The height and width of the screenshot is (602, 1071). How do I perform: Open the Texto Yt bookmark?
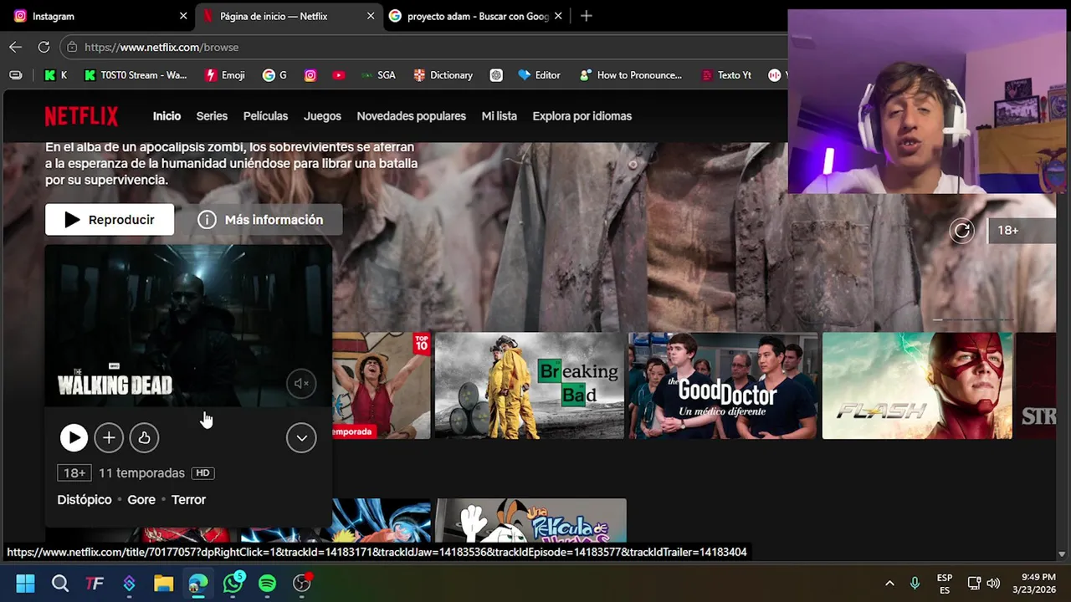click(x=726, y=75)
